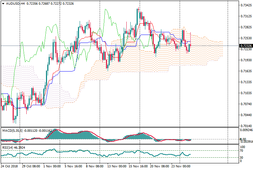Select the 13 Nov 00:00 time label

coord(116,166)
